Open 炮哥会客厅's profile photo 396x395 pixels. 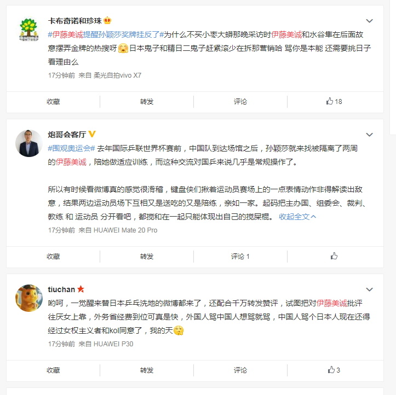(29, 143)
